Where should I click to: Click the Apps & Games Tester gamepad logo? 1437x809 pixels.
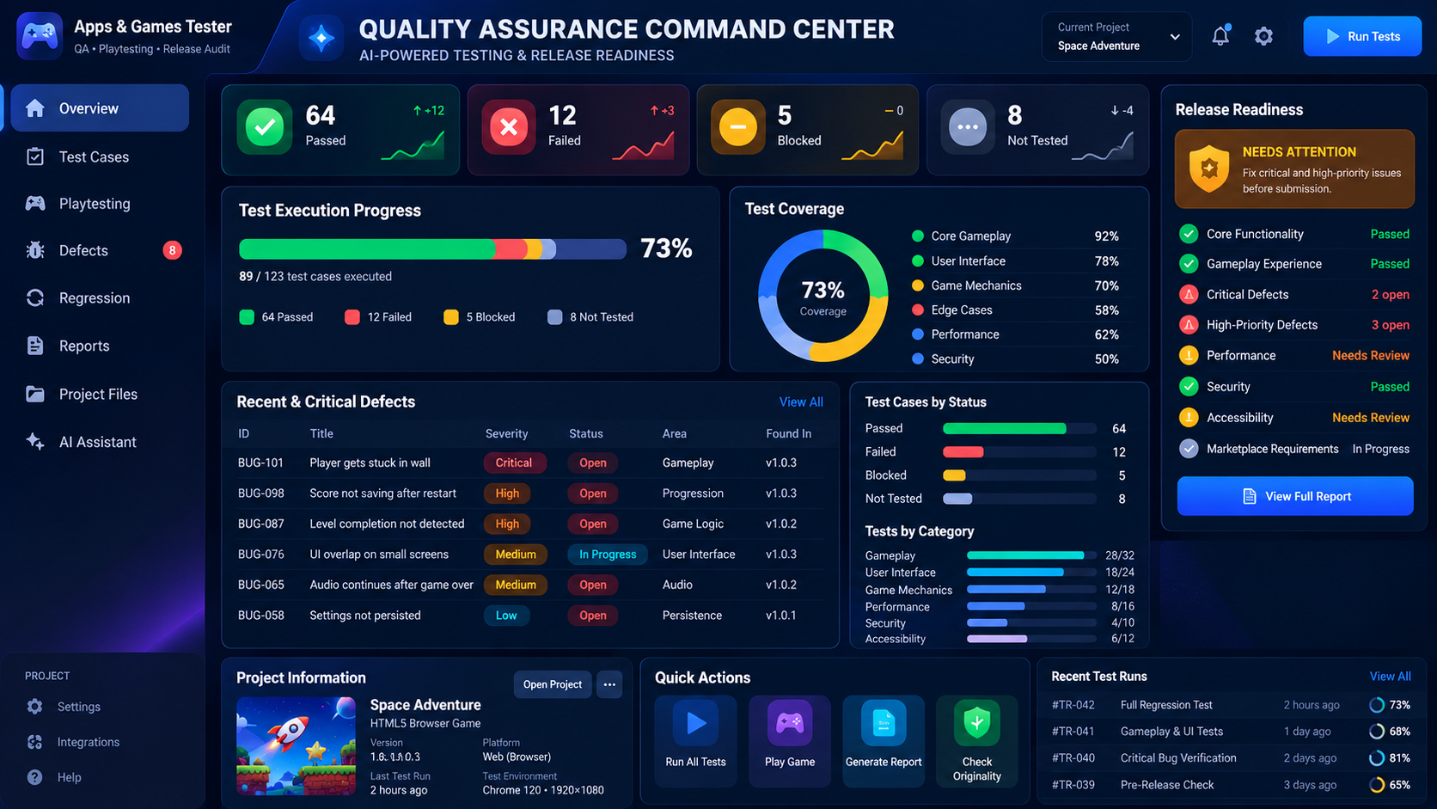40,36
